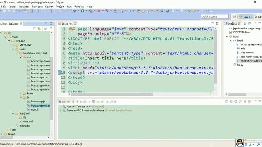Collapse the WEB-INF folder node
Image resolution: width=262 pixels, height=147 pixels.
click(x=13, y=114)
